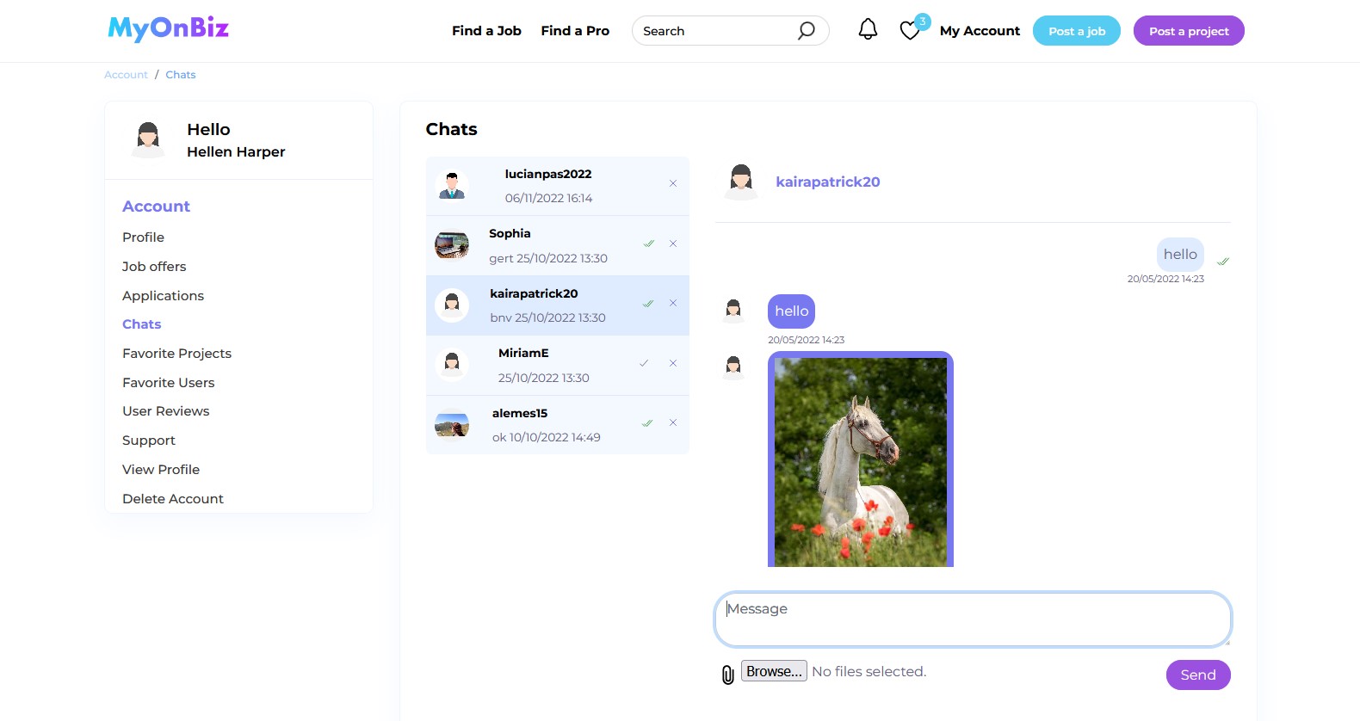Click the delivered checkmark beside the sent hello message

click(x=1223, y=261)
